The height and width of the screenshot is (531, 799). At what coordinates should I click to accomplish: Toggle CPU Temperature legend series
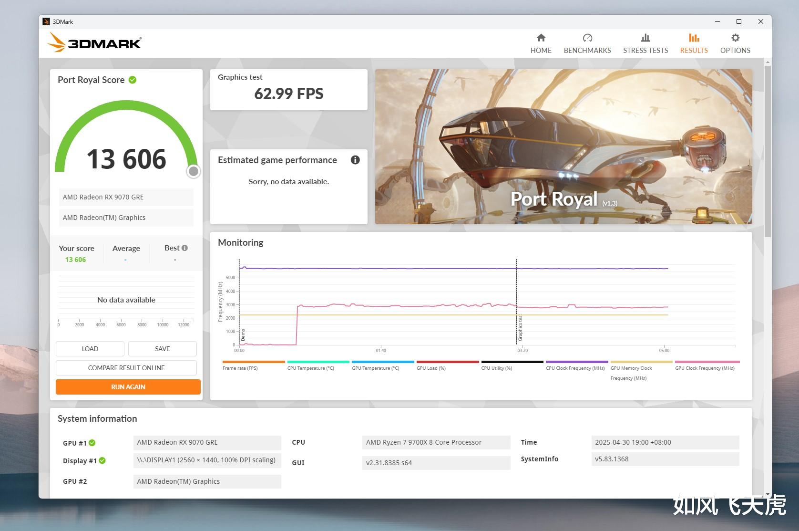318,365
